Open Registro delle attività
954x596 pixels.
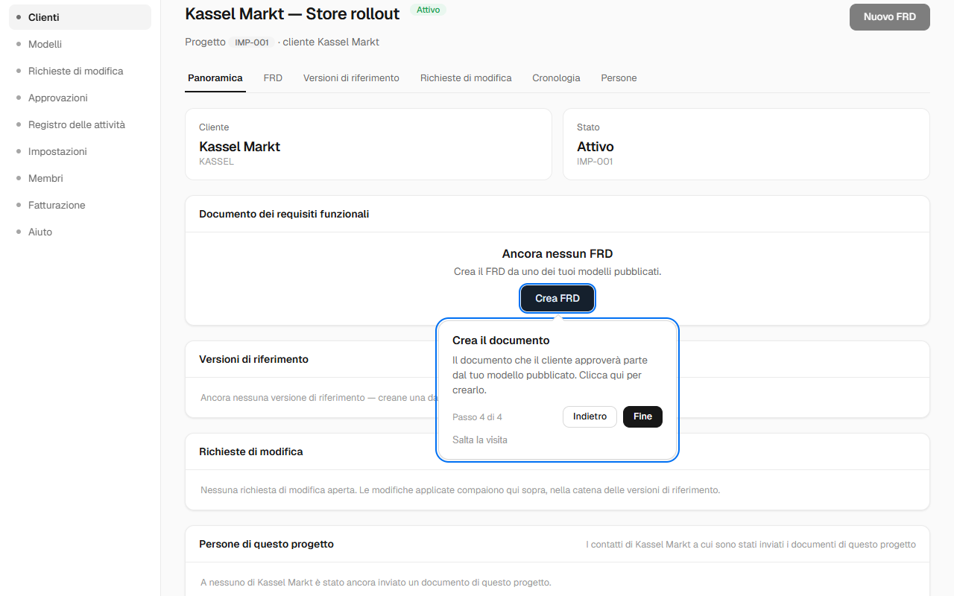(x=80, y=124)
